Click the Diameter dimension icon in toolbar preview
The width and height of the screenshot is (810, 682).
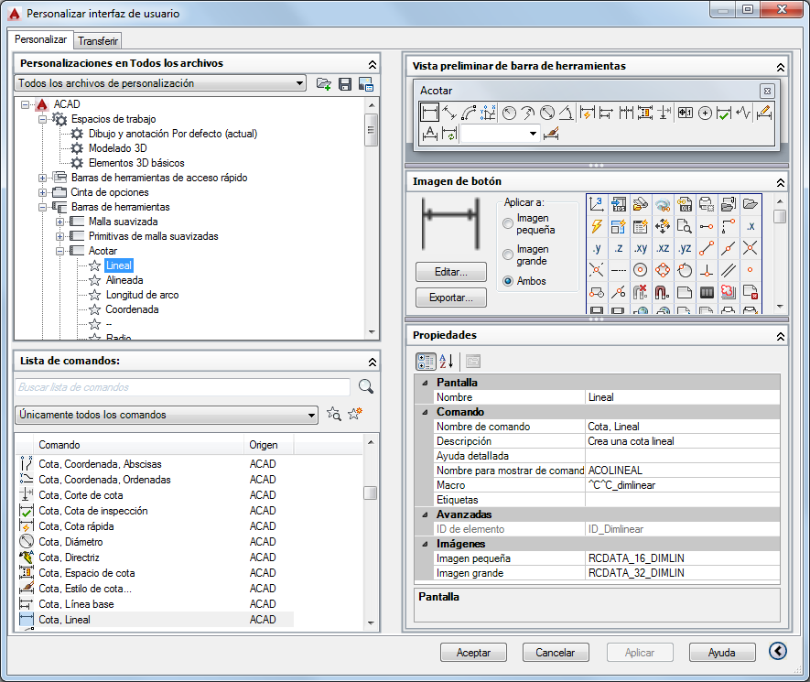tap(547, 112)
